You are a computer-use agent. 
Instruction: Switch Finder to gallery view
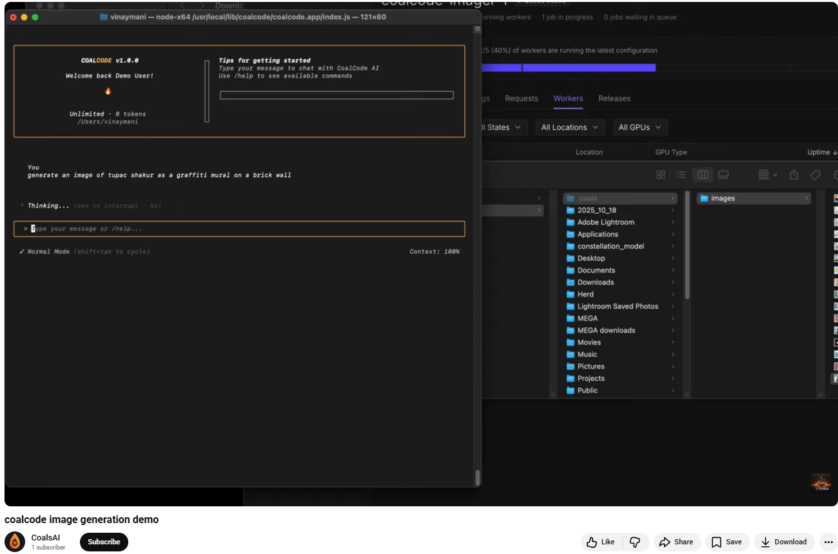click(x=723, y=175)
